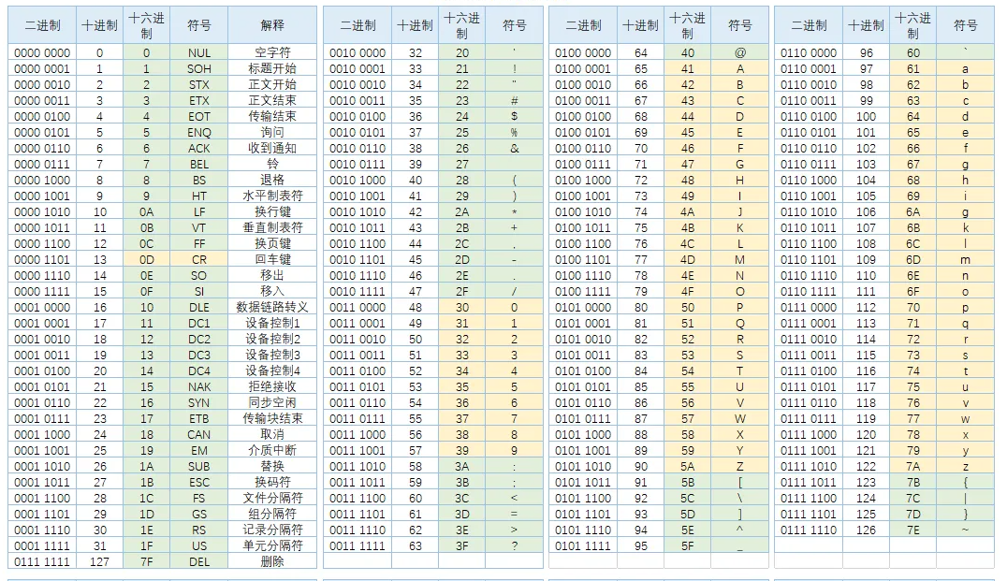Click the DEL row's 删除 cell
The image size is (1007, 581).
pyautogui.click(x=271, y=564)
